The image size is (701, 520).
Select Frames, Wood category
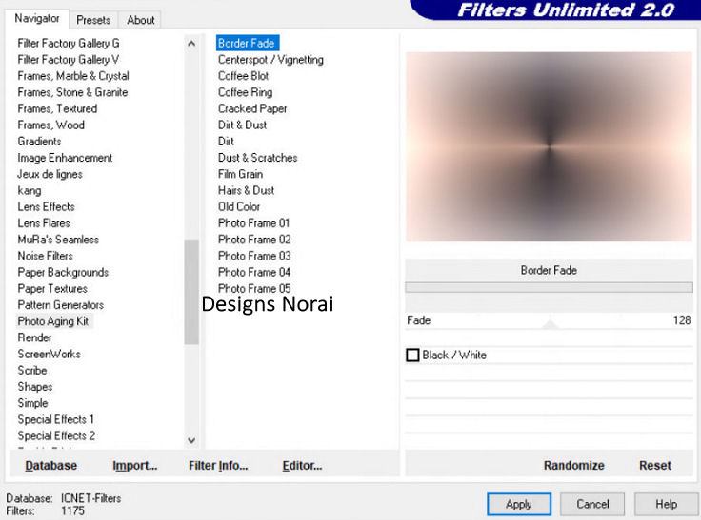click(51, 125)
